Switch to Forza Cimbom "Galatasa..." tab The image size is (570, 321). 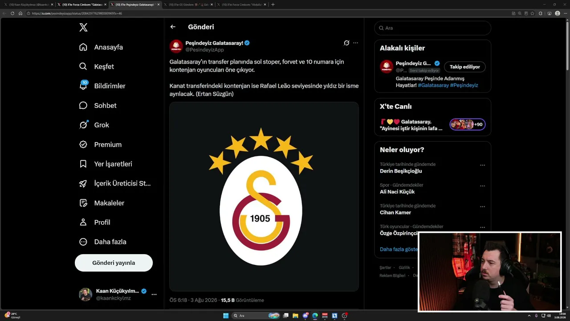click(x=81, y=4)
